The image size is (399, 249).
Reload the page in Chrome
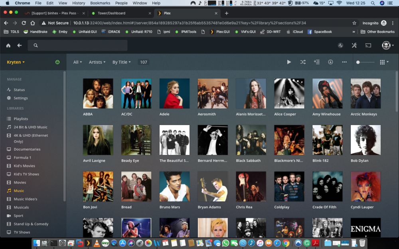tap(24, 23)
